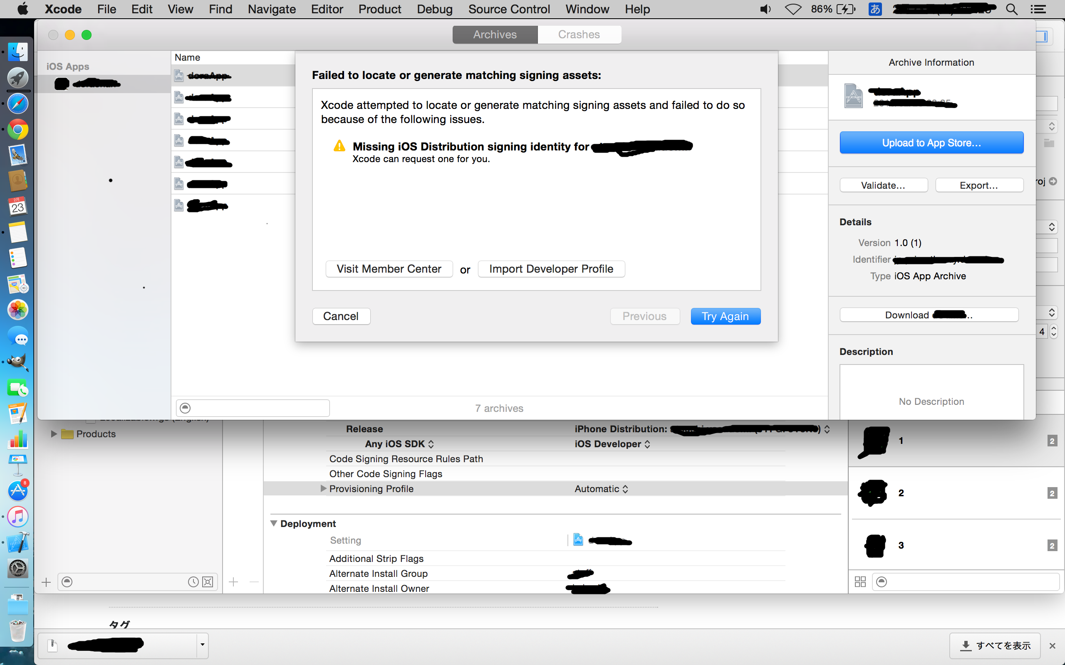Open the Apple menu
The width and height of the screenshot is (1065, 665).
[x=23, y=9]
